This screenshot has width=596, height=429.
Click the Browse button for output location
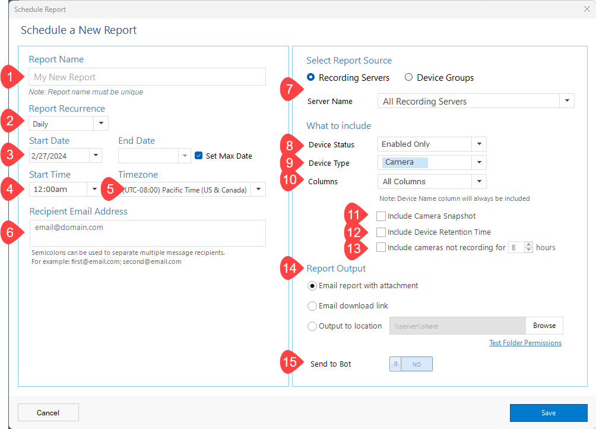pos(544,326)
